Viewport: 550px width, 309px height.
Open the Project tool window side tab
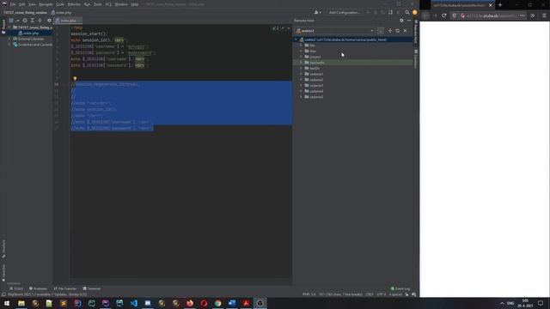3,27
